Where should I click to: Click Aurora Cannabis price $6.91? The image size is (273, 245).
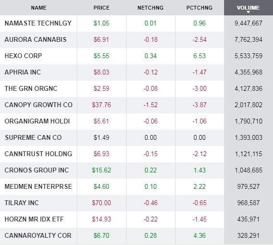[x=102, y=39]
